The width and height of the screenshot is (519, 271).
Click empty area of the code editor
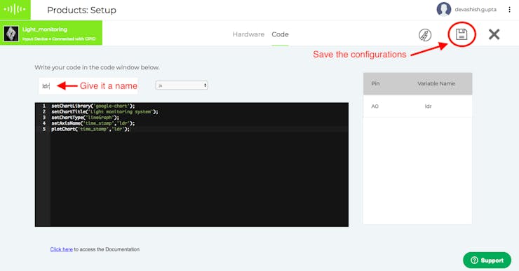[198, 179]
